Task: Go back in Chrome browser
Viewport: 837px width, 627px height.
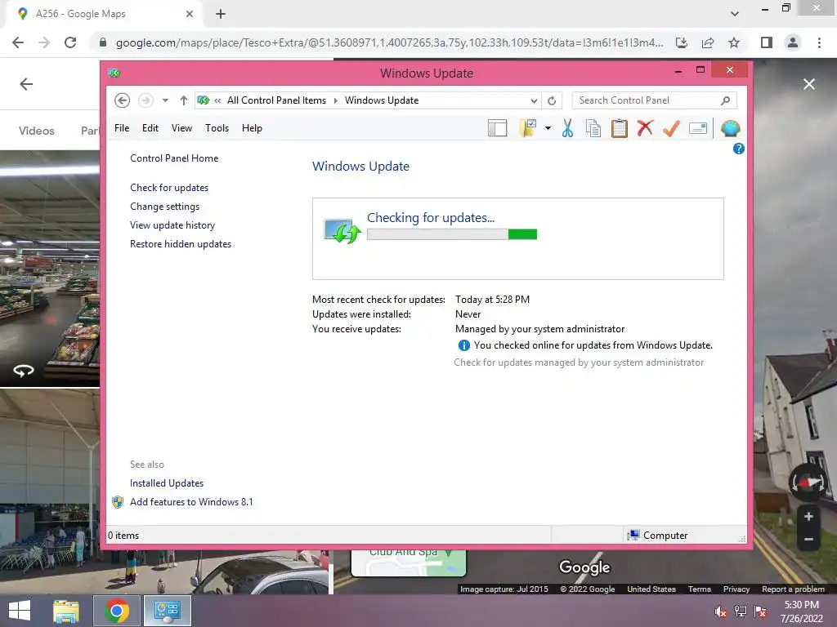Action: click(x=18, y=42)
